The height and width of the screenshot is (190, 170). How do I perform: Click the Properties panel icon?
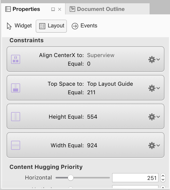[8, 9]
